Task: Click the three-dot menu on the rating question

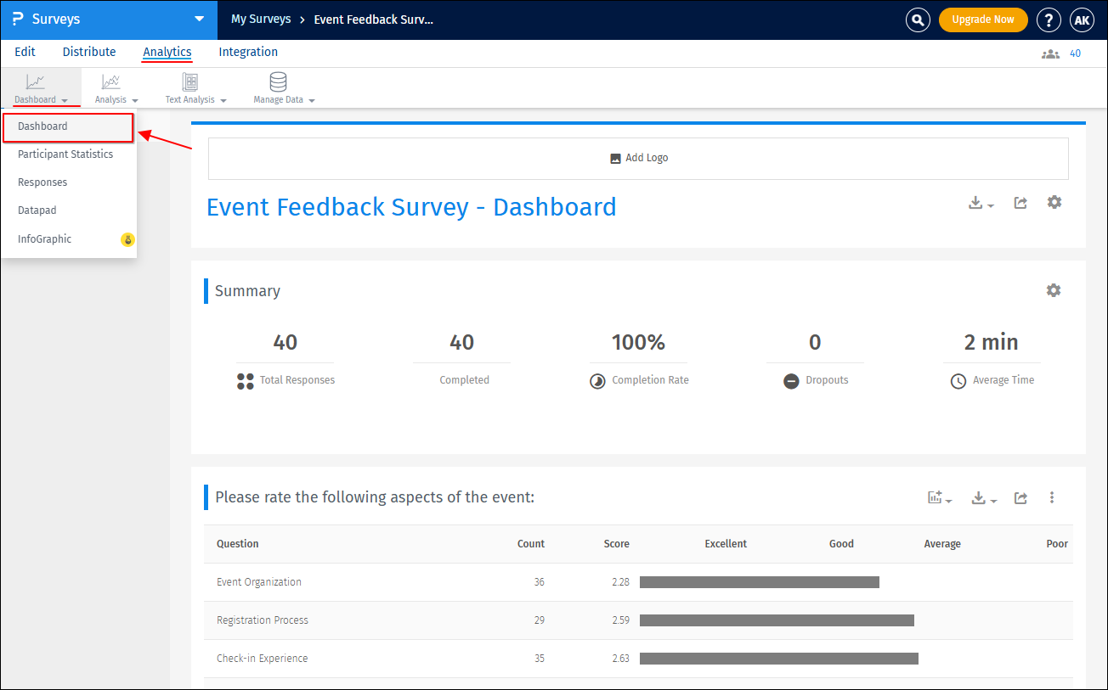Action: pos(1052,498)
